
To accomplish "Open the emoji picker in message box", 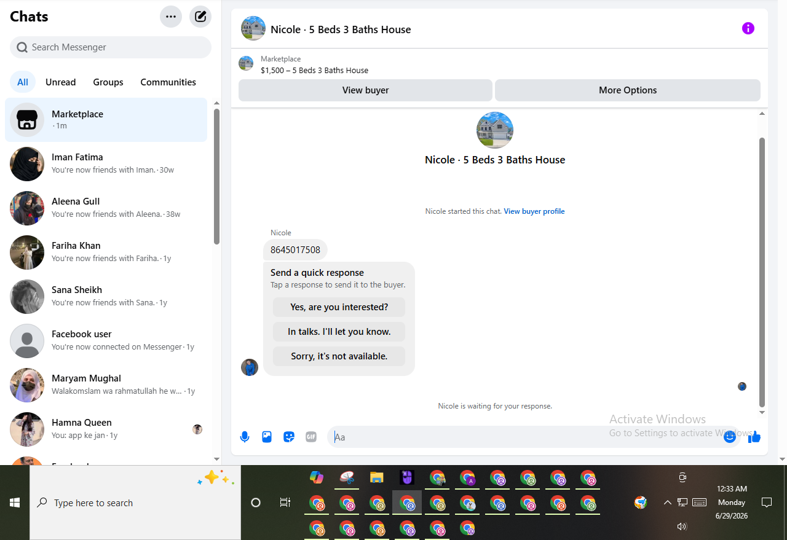I will pyautogui.click(x=730, y=437).
